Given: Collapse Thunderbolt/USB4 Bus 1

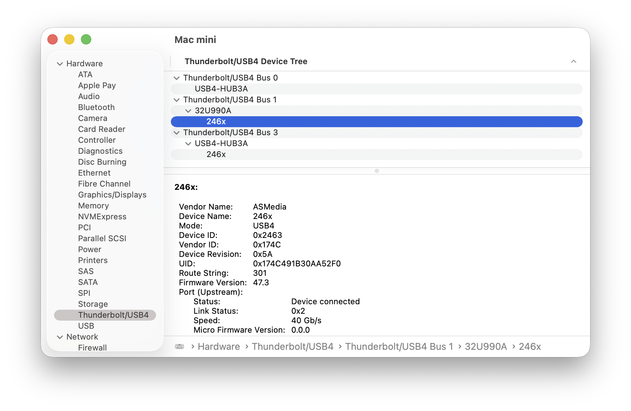Looking at the screenshot, I should pyautogui.click(x=177, y=99).
